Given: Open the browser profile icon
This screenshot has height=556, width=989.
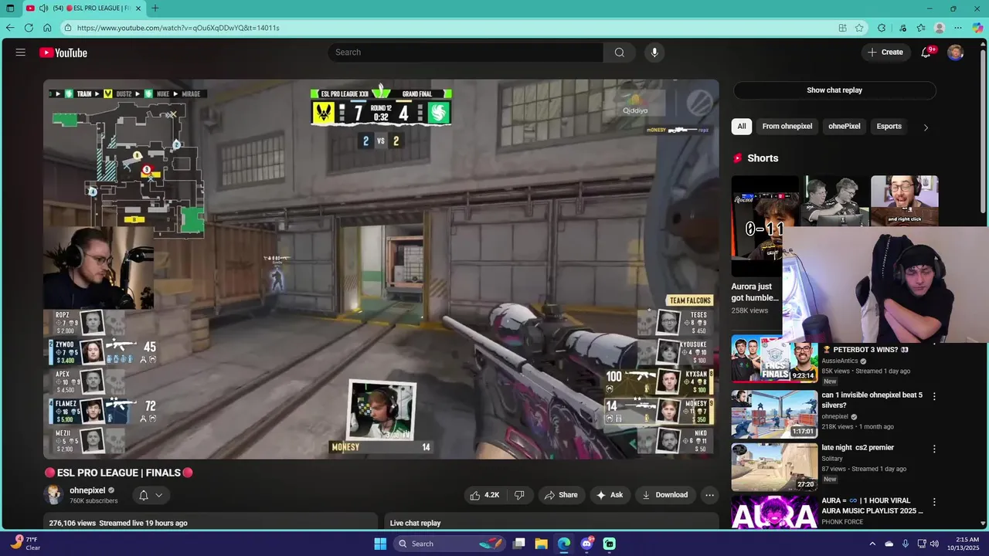Looking at the screenshot, I should pyautogui.click(x=940, y=28).
